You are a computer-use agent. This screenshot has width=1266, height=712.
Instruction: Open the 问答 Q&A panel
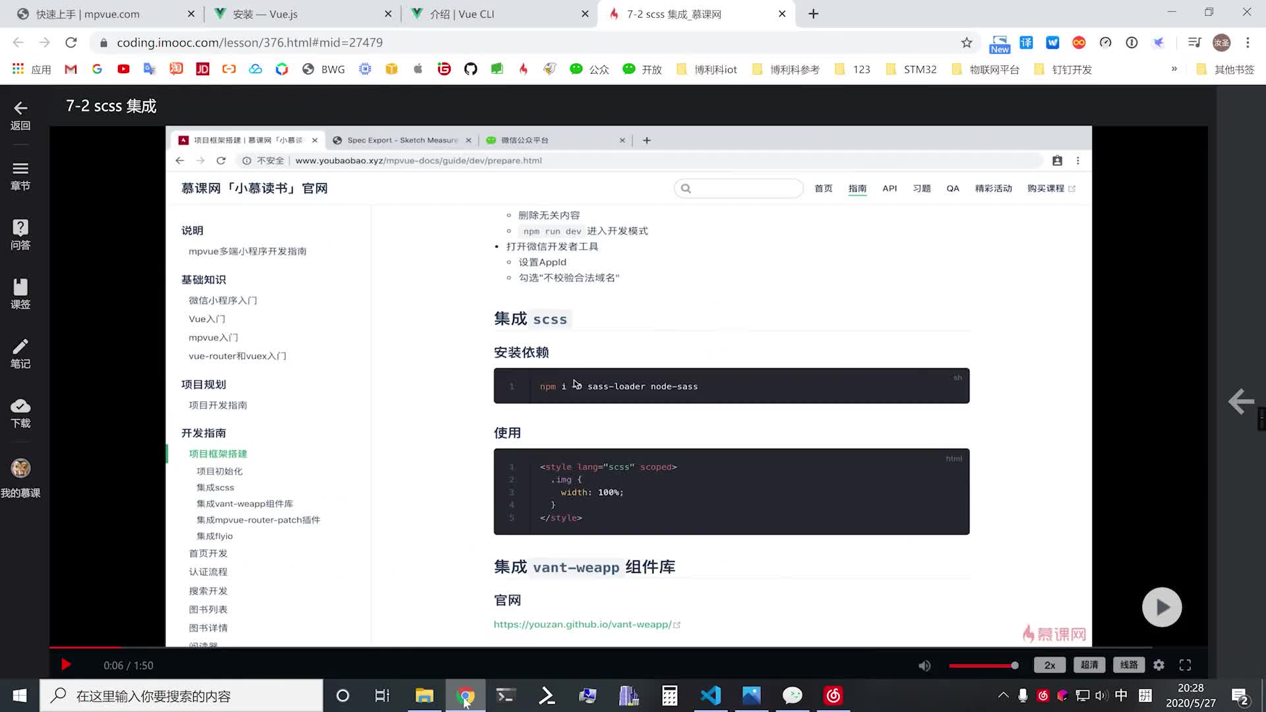[20, 235]
